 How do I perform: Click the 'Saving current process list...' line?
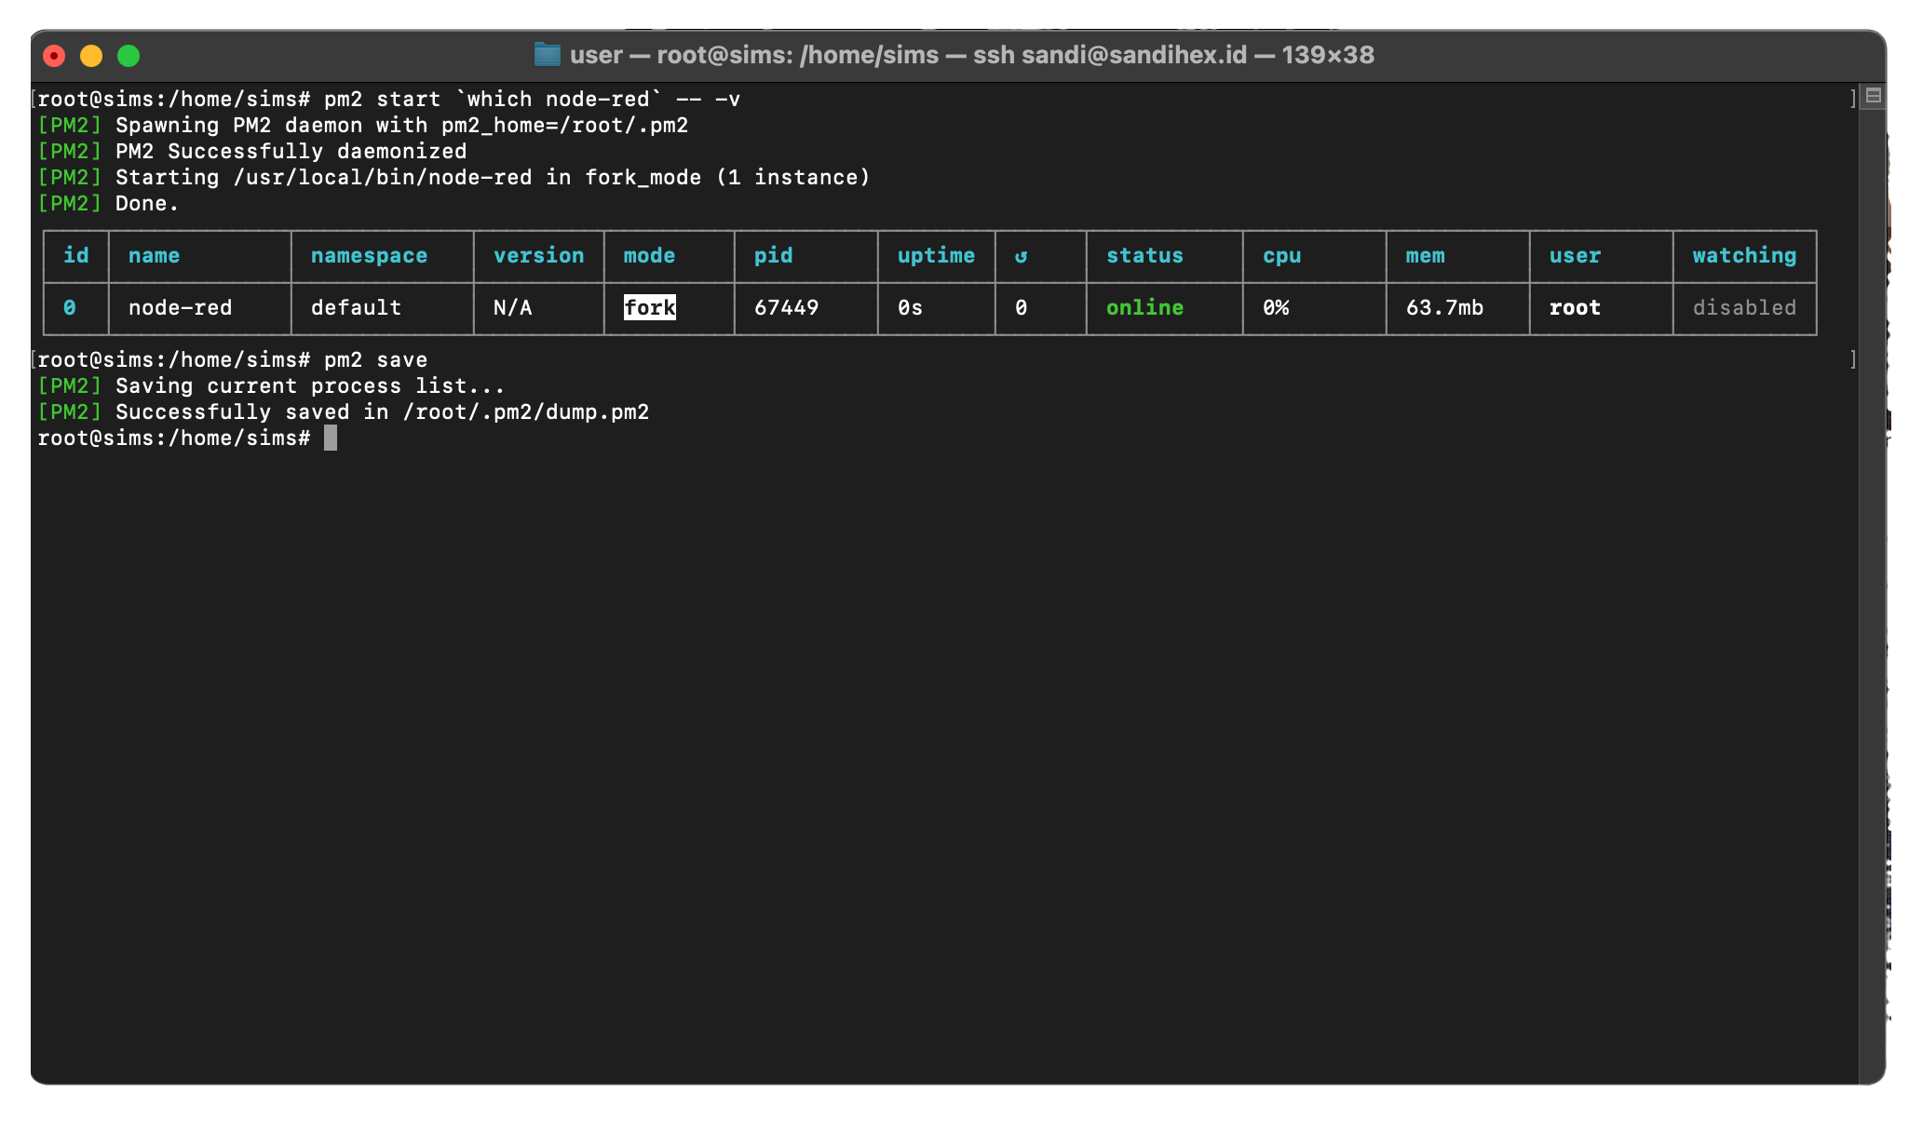[x=271, y=385]
